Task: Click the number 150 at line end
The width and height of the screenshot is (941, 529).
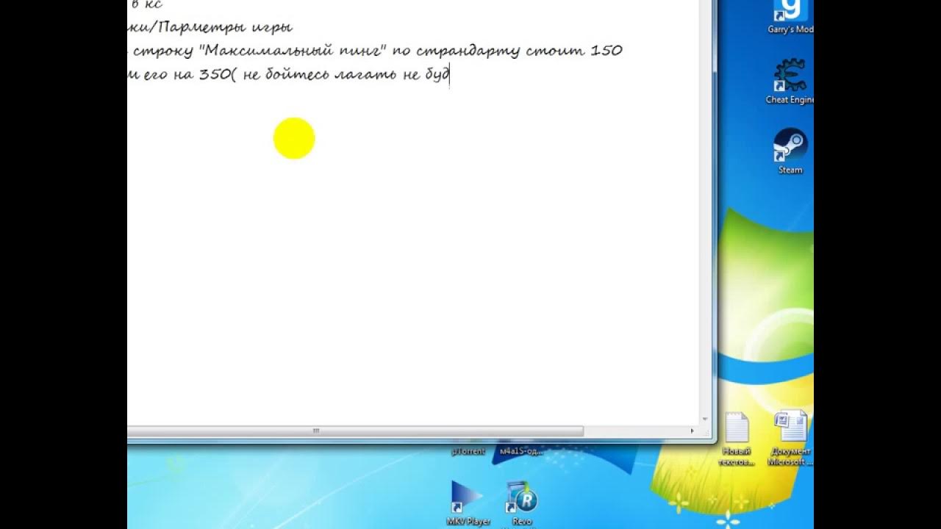Action: pos(607,51)
